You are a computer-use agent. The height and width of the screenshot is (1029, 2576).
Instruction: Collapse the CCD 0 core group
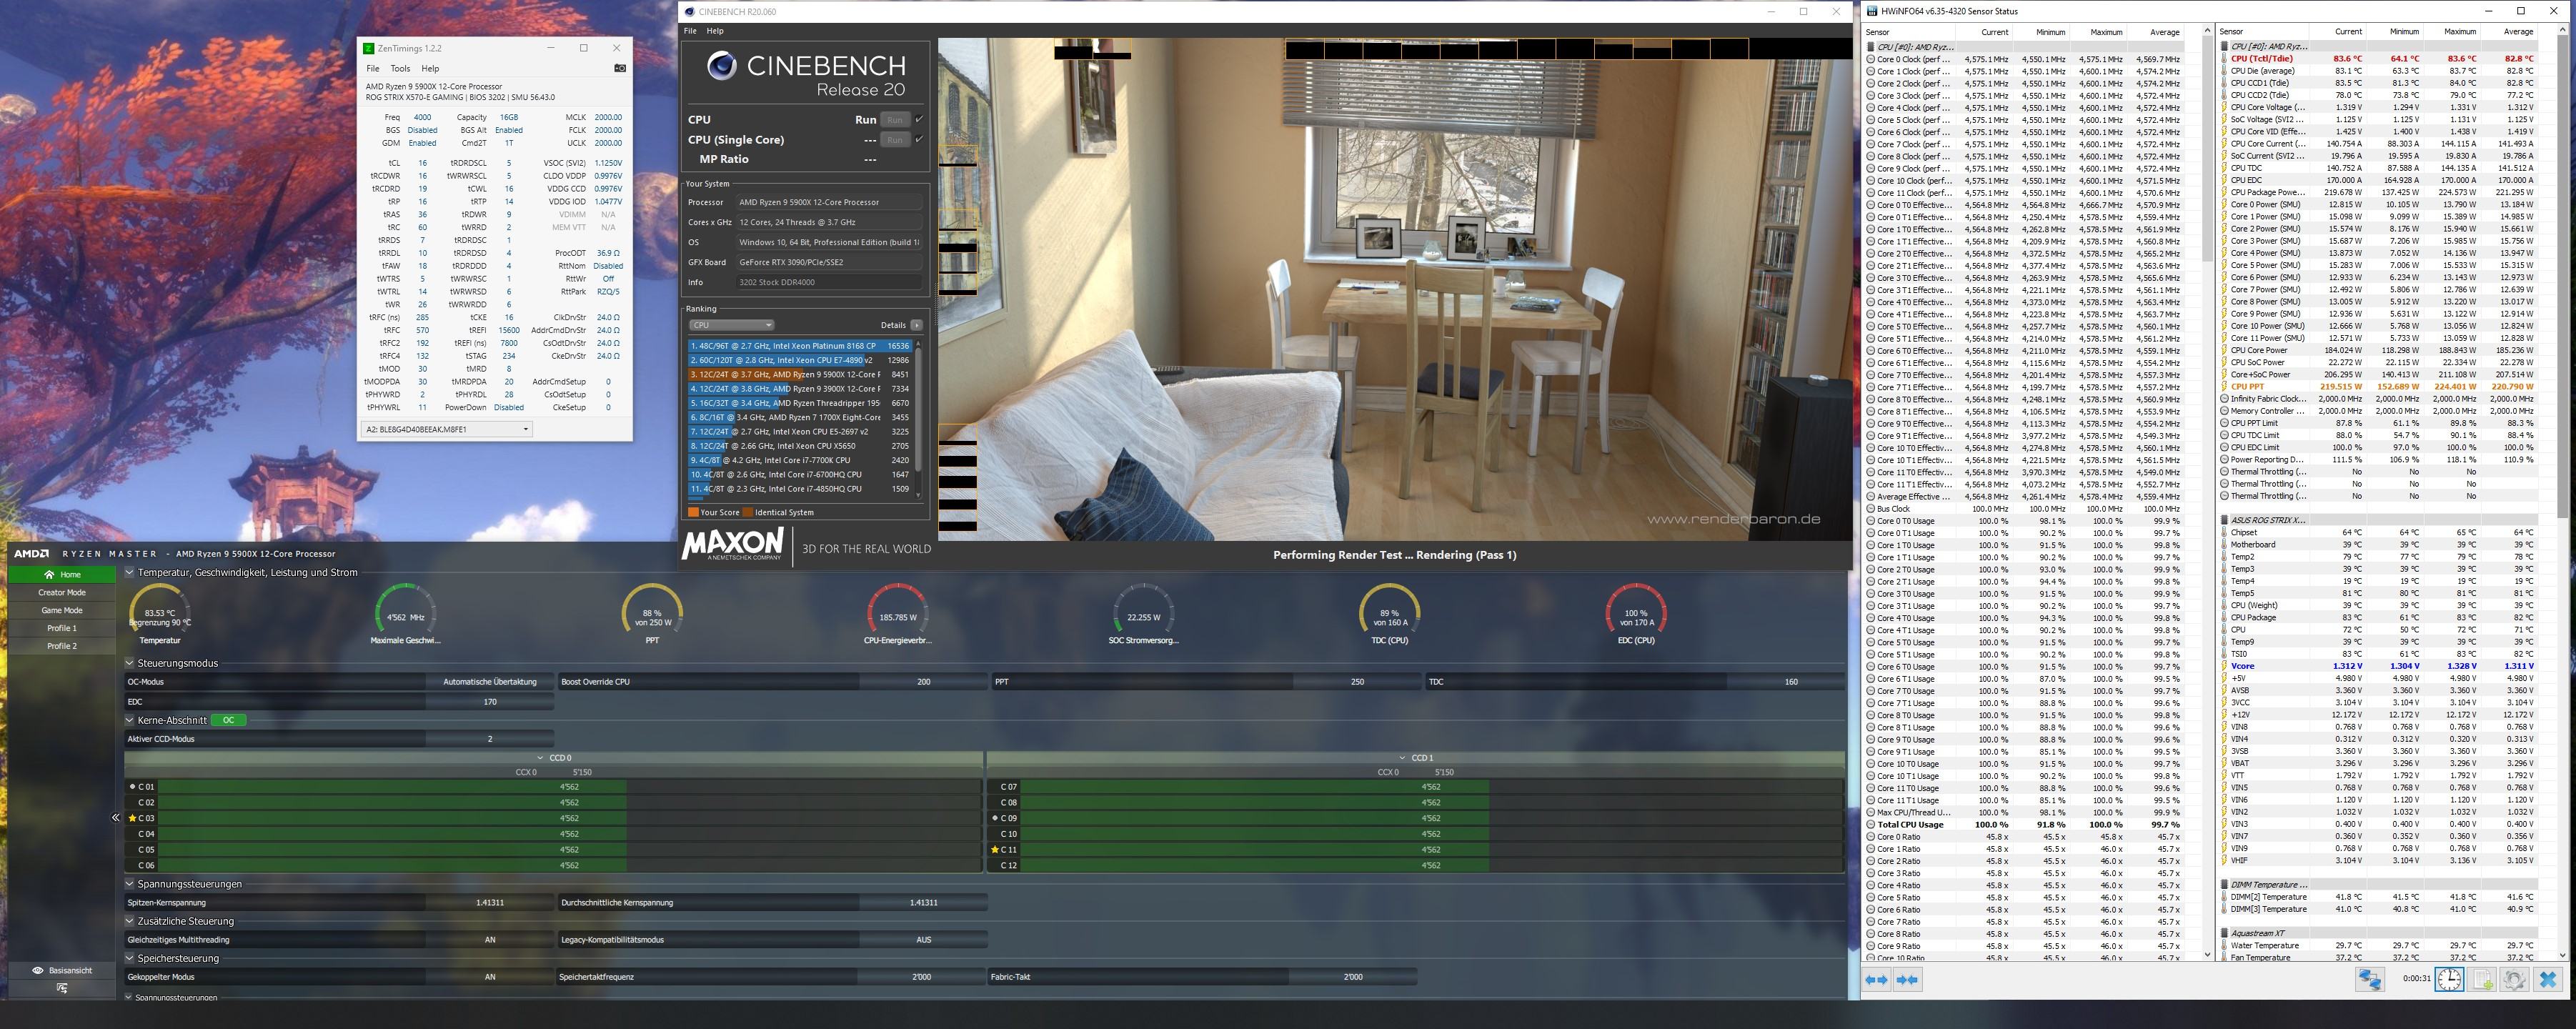coord(541,758)
